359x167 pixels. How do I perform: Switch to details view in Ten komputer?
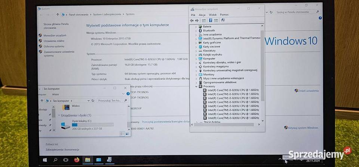pyautogui.click(x=122, y=134)
